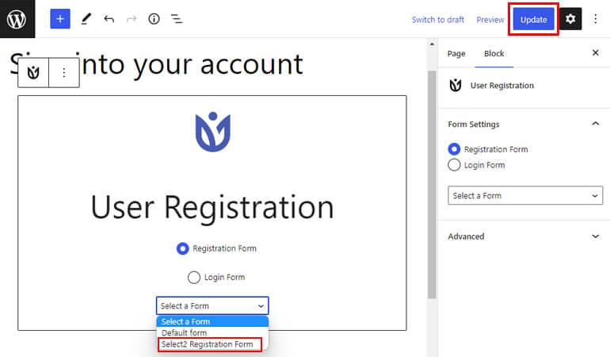
Task: Open document details info icon
Action: [154, 19]
